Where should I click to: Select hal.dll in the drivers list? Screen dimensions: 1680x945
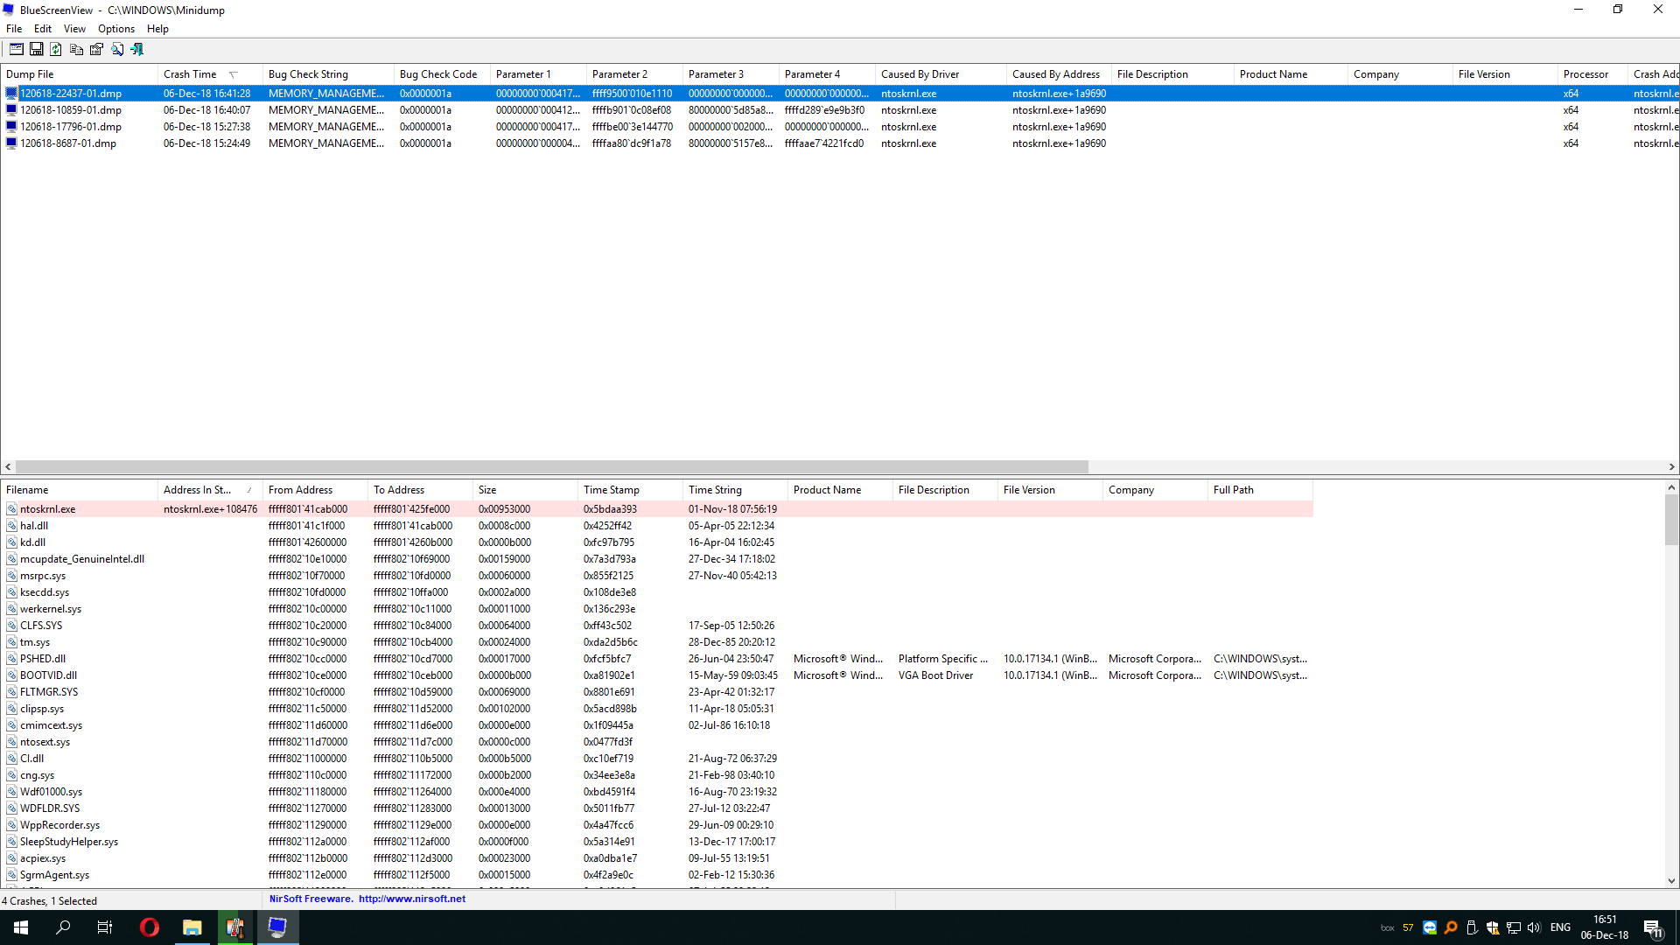pos(34,526)
